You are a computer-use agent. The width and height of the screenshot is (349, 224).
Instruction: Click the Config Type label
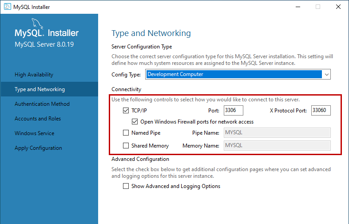126,75
